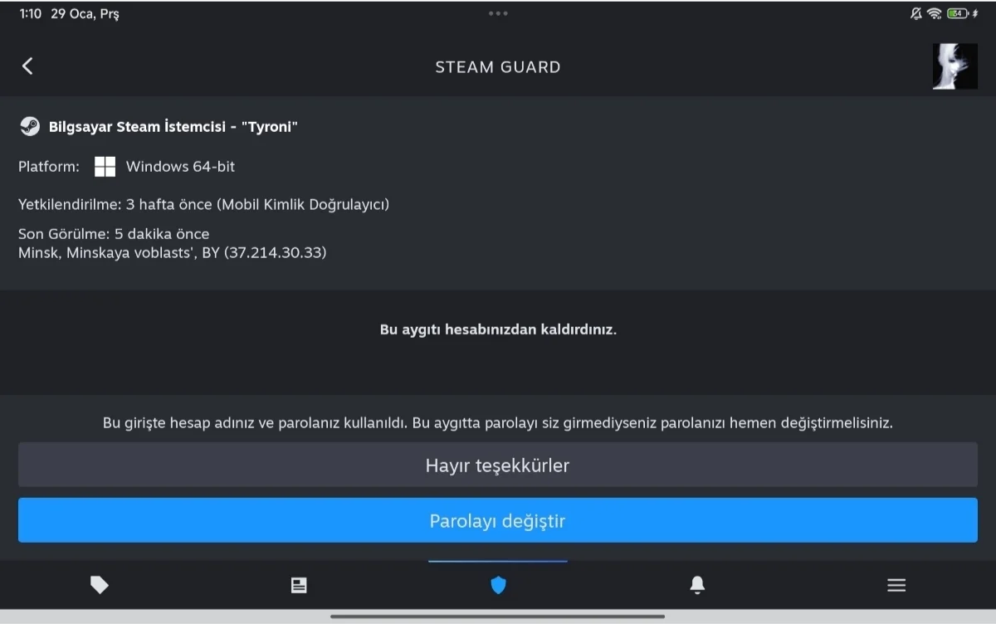
Task: Open the Store tab with the tag icon
Action: point(100,586)
